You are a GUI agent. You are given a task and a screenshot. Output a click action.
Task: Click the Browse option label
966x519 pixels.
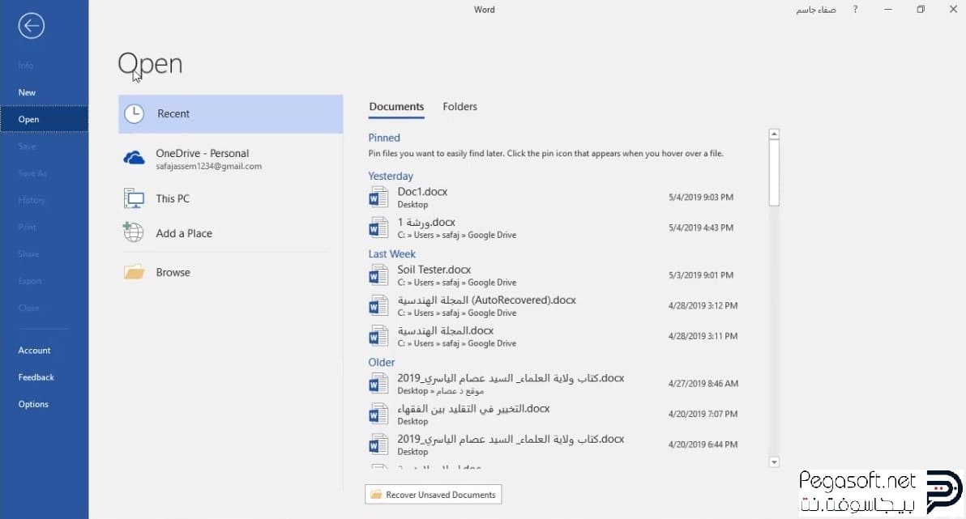pos(173,272)
